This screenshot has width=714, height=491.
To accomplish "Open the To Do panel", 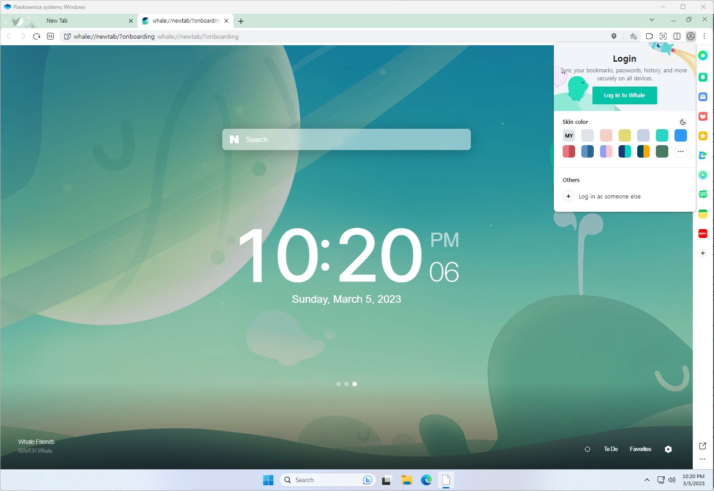I will (x=611, y=449).
